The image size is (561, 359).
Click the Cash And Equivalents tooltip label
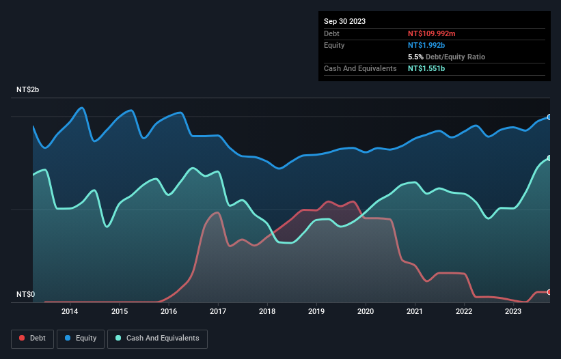coord(360,68)
